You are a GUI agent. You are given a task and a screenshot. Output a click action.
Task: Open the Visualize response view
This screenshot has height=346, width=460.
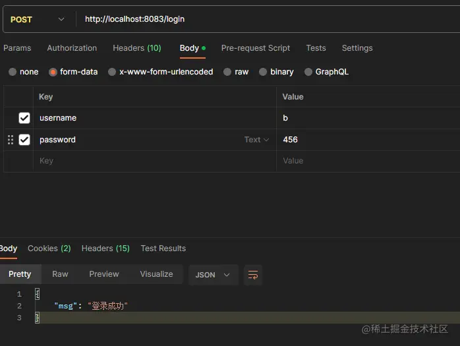pos(156,274)
